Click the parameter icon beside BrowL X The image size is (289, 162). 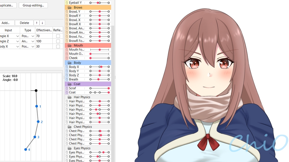(x=67, y=20)
